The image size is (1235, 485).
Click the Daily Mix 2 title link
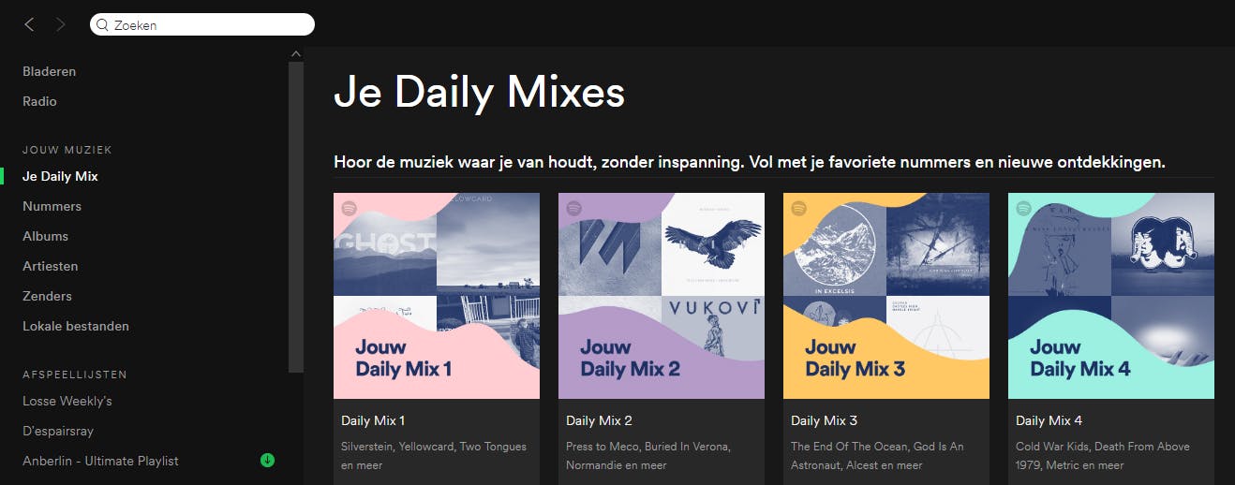tap(599, 420)
